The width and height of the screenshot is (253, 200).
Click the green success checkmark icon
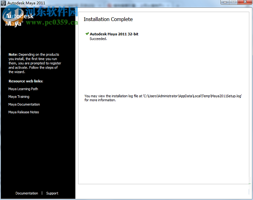click(87, 34)
